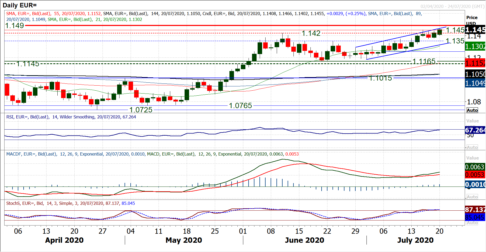Click the RSI indicator legend text
The height and width of the screenshot is (252, 486).
point(71,117)
